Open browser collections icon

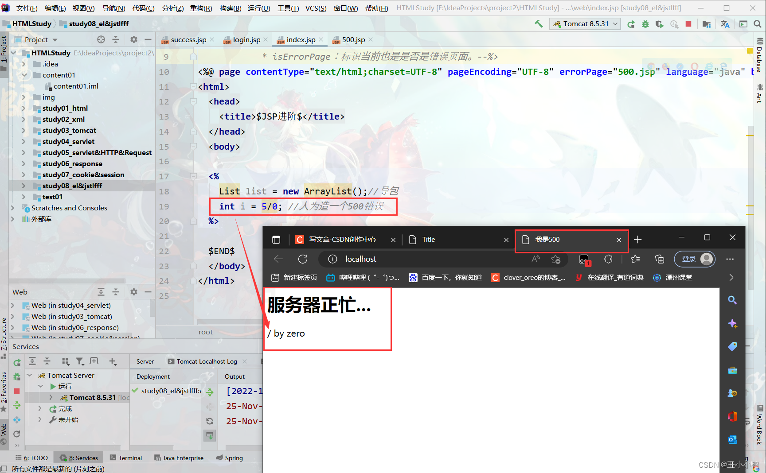pos(660,259)
